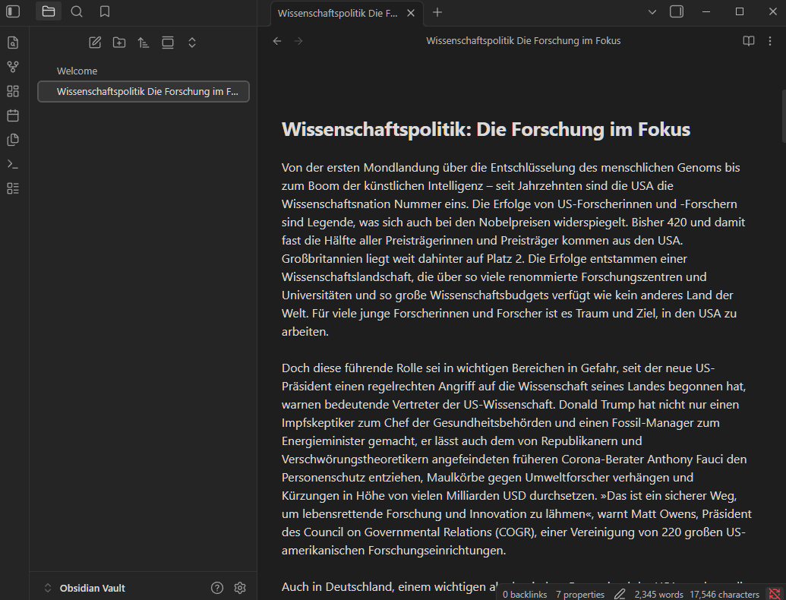Create new canvas from ribbon
786x600 pixels.
point(13,90)
